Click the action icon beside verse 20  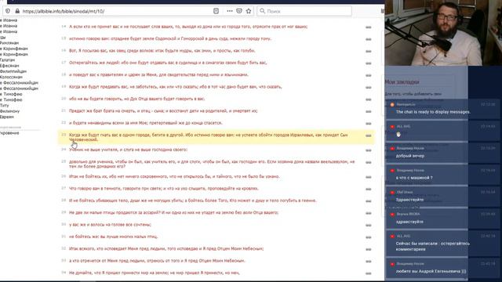tap(369, 99)
